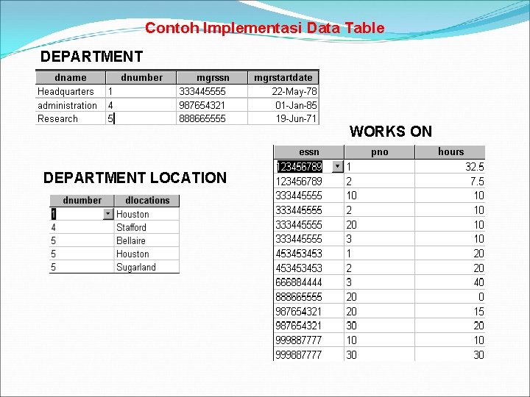Click the essn column header
The width and height of the screenshot is (530, 397).
tap(309, 152)
